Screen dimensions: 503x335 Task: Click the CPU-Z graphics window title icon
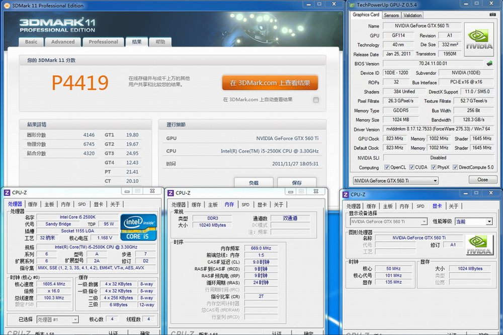click(346, 194)
